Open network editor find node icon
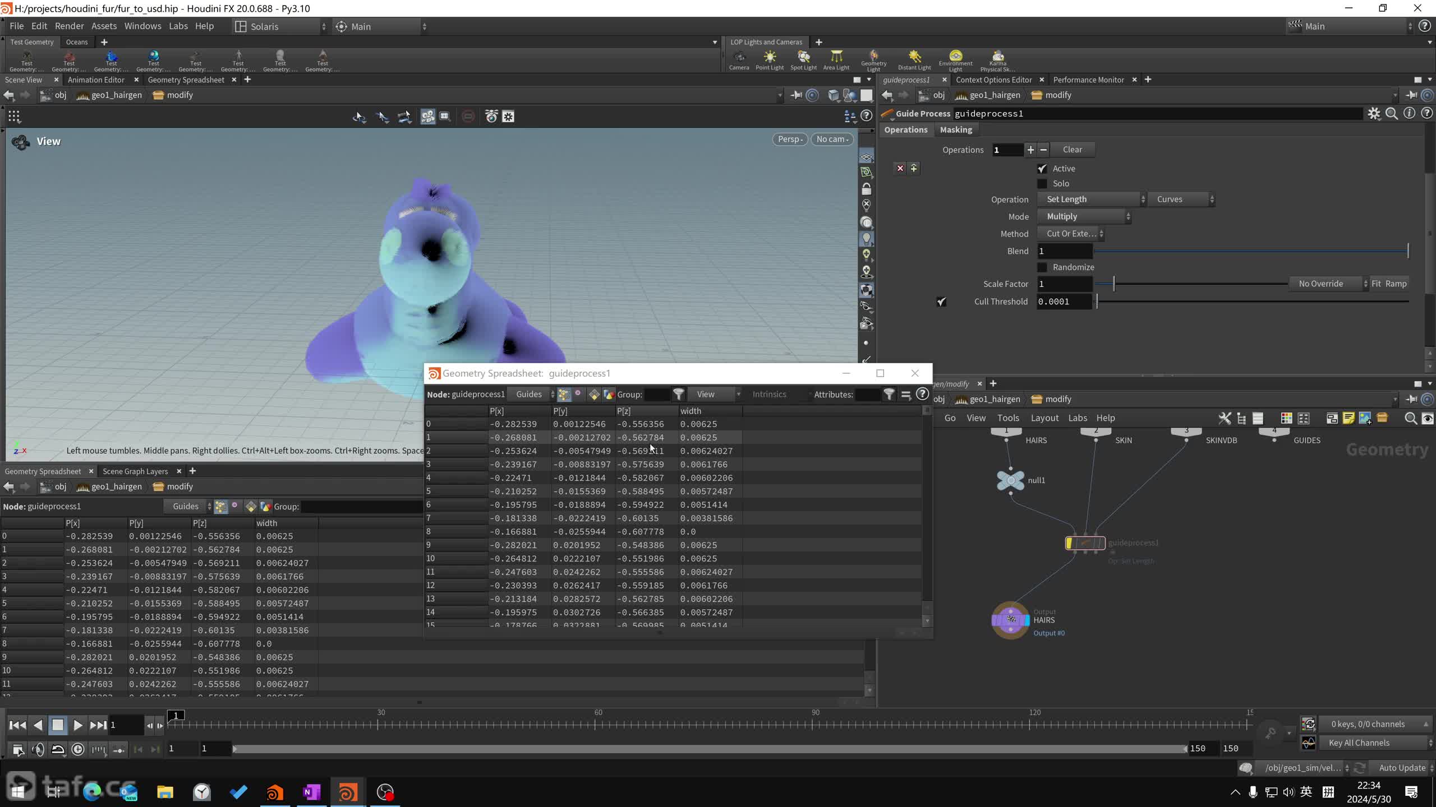 tap(1410, 418)
